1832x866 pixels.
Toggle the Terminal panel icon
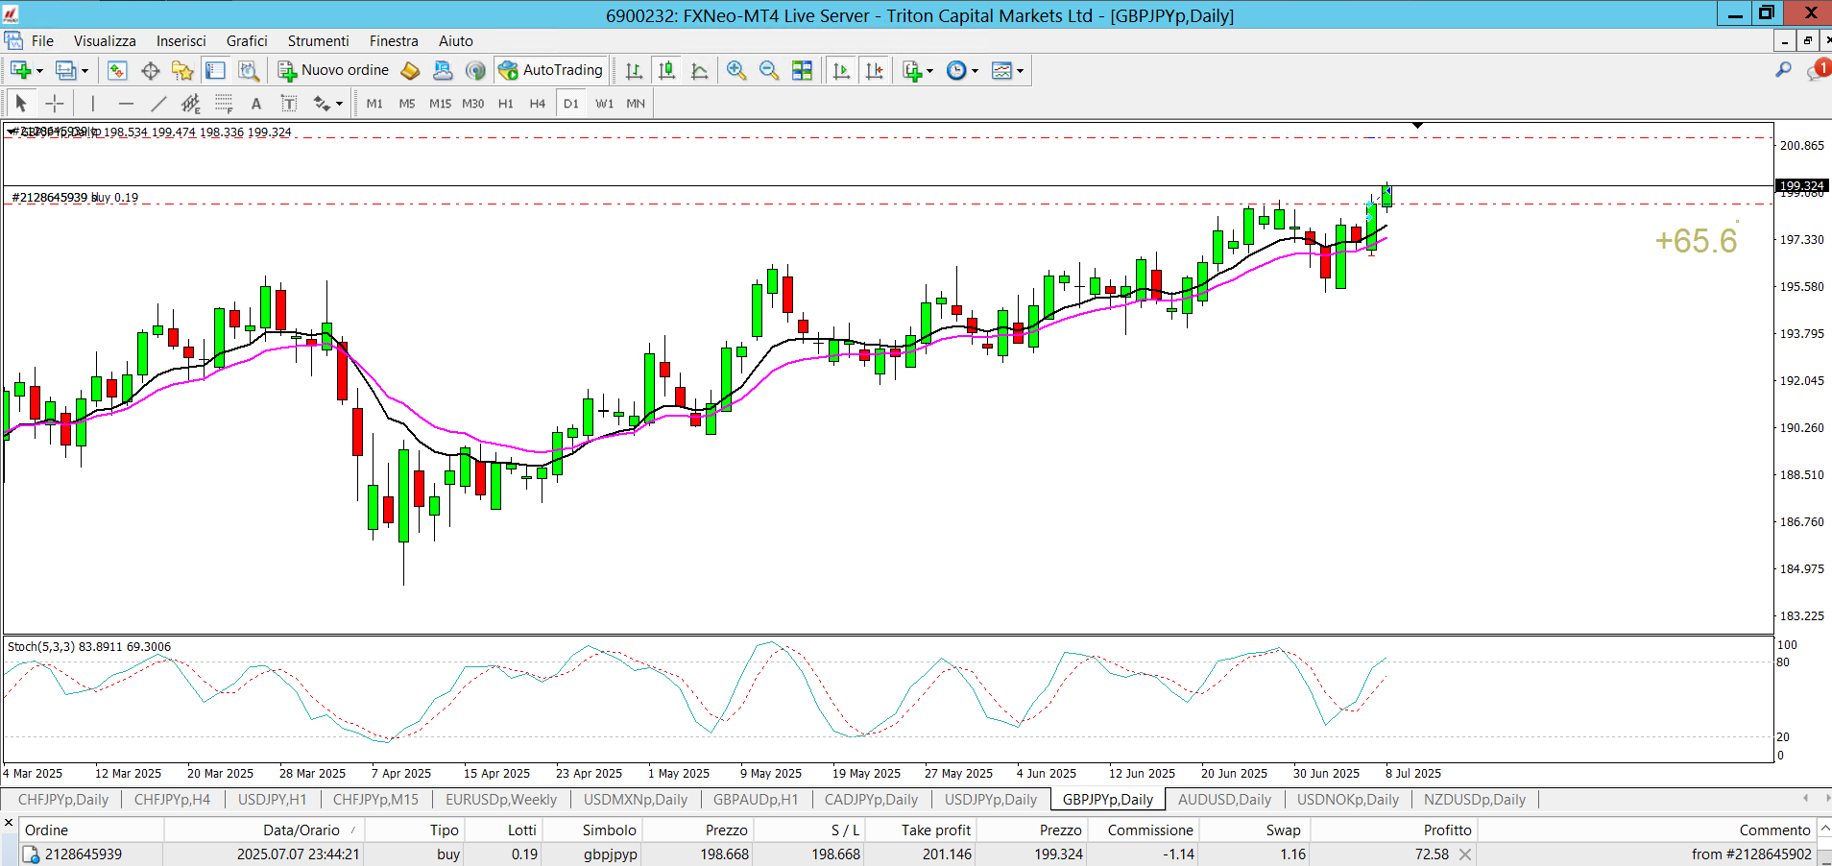pyautogui.click(x=215, y=70)
